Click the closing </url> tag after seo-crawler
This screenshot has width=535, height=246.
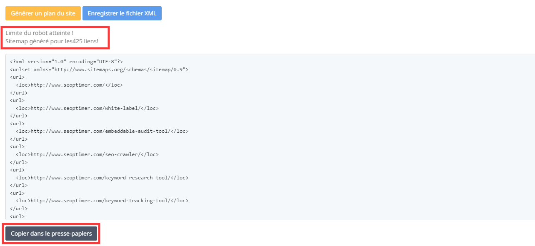click(x=19, y=162)
